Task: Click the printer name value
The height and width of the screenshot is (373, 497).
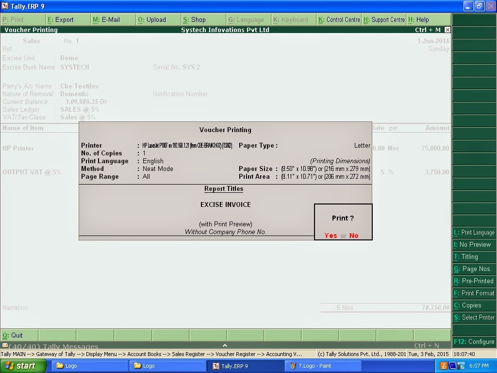Action: tap(187, 146)
